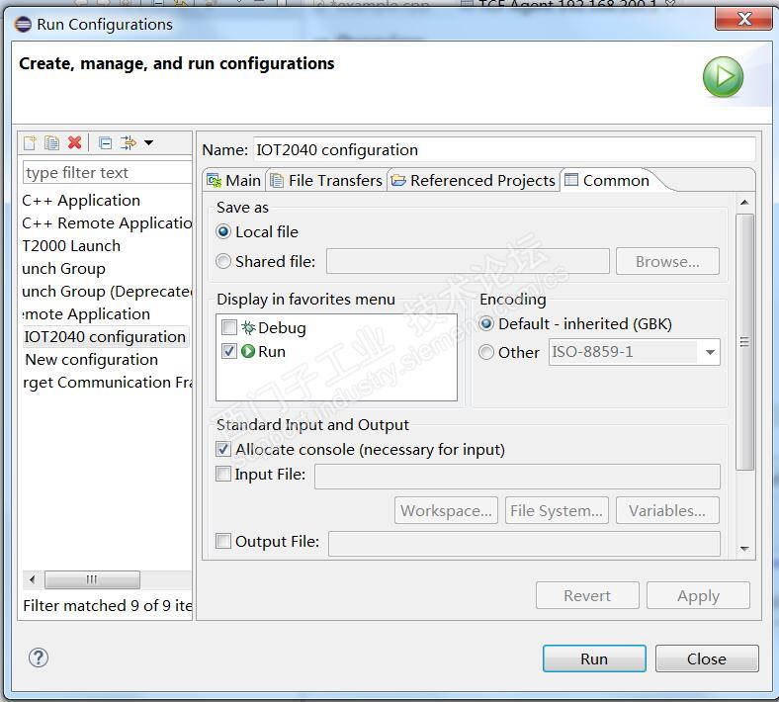Select Target Communication Framework tree item
The width and height of the screenshot is (779, 702).
107,383
